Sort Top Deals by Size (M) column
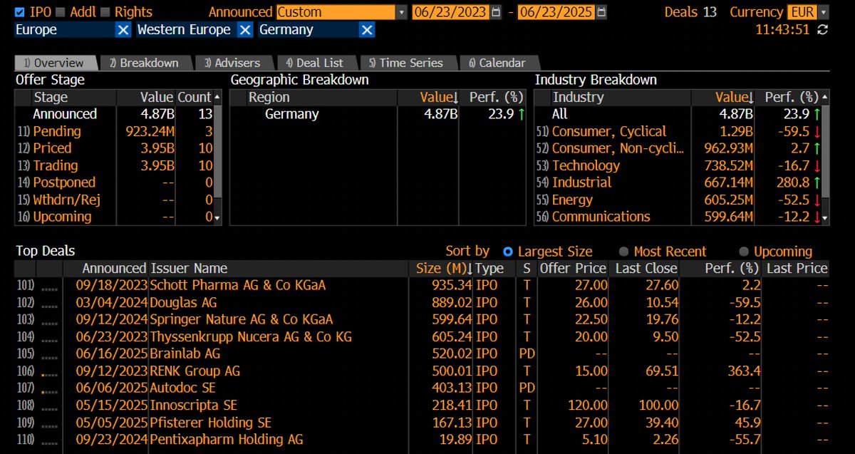The image size is (855, 454). pos(441,269)
